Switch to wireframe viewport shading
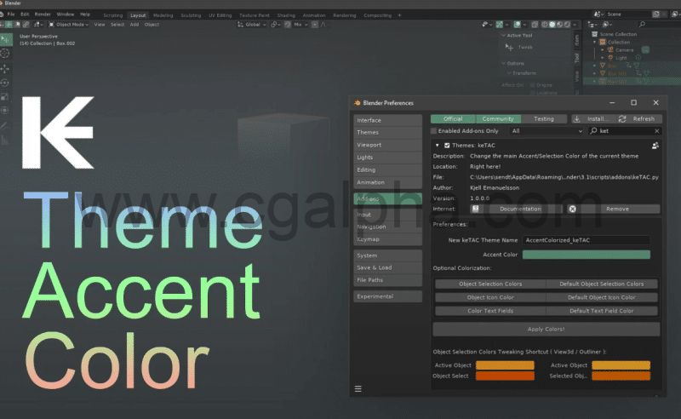Viewport: 681px width, 419px height. click(x=544, y=25)
